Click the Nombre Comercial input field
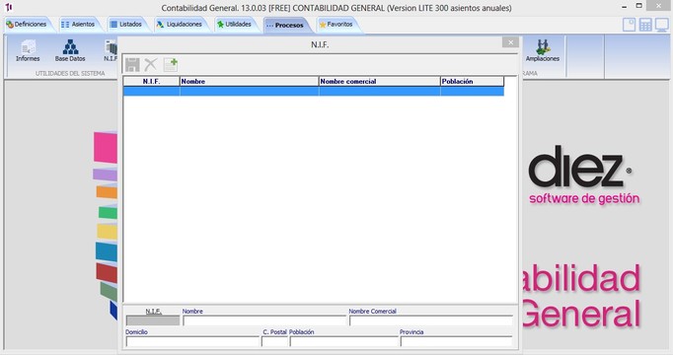 431,320
